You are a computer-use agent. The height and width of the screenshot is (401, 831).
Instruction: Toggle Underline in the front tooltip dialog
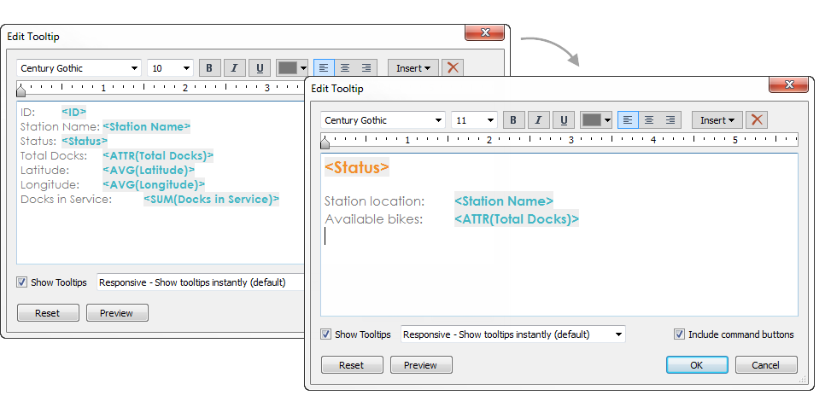point(564,120)
